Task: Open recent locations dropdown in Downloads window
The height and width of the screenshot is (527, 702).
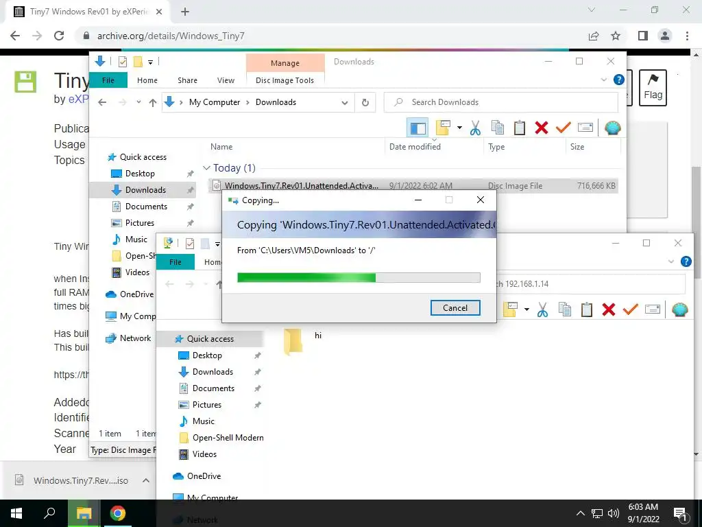Action: point(138,102)
